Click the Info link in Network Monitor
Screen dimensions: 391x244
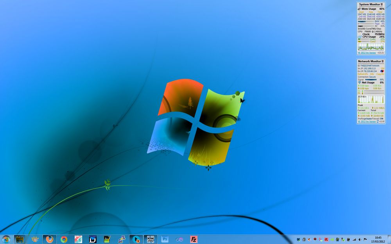(x=372, y=74)
